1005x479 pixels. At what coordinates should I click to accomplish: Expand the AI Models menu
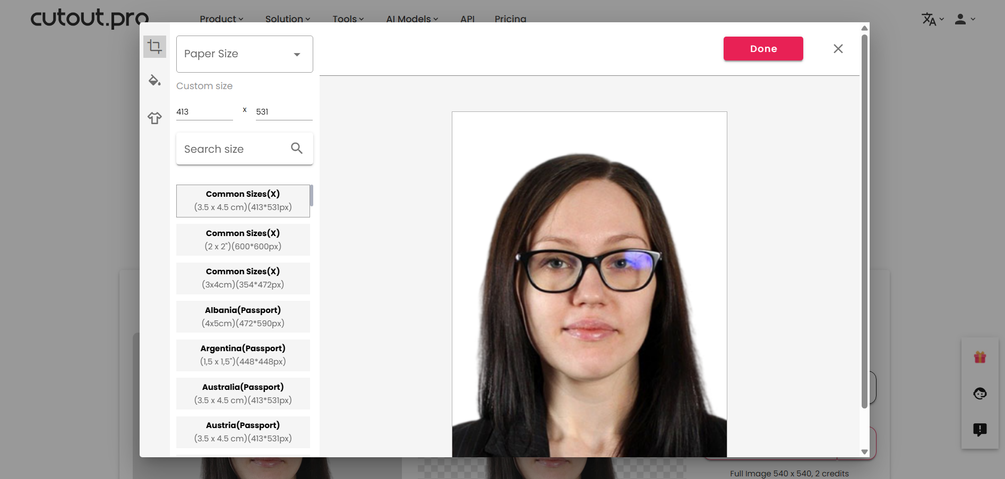point(412,19)
